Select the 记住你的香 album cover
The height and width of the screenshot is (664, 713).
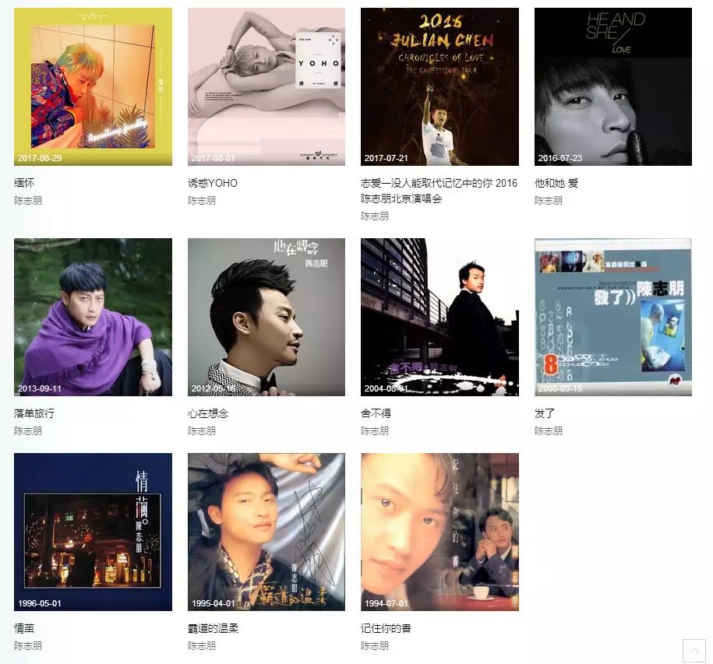point(439,532)
